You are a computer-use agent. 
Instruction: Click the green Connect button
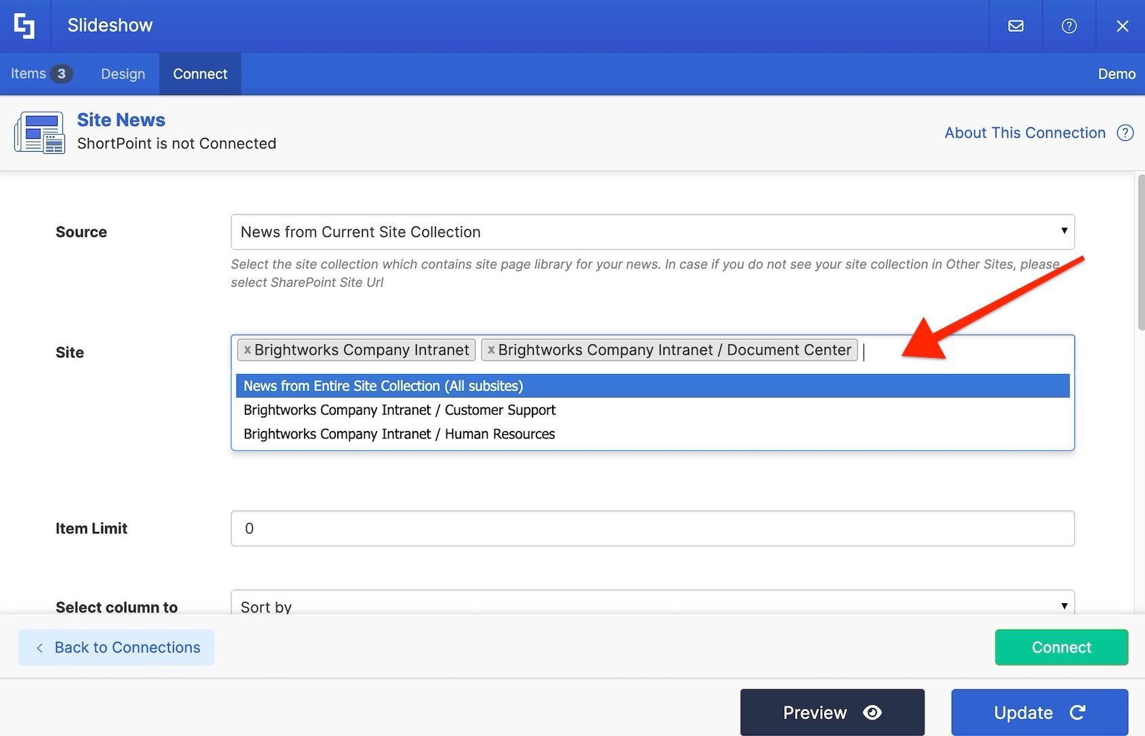(x=1062, y=647)
